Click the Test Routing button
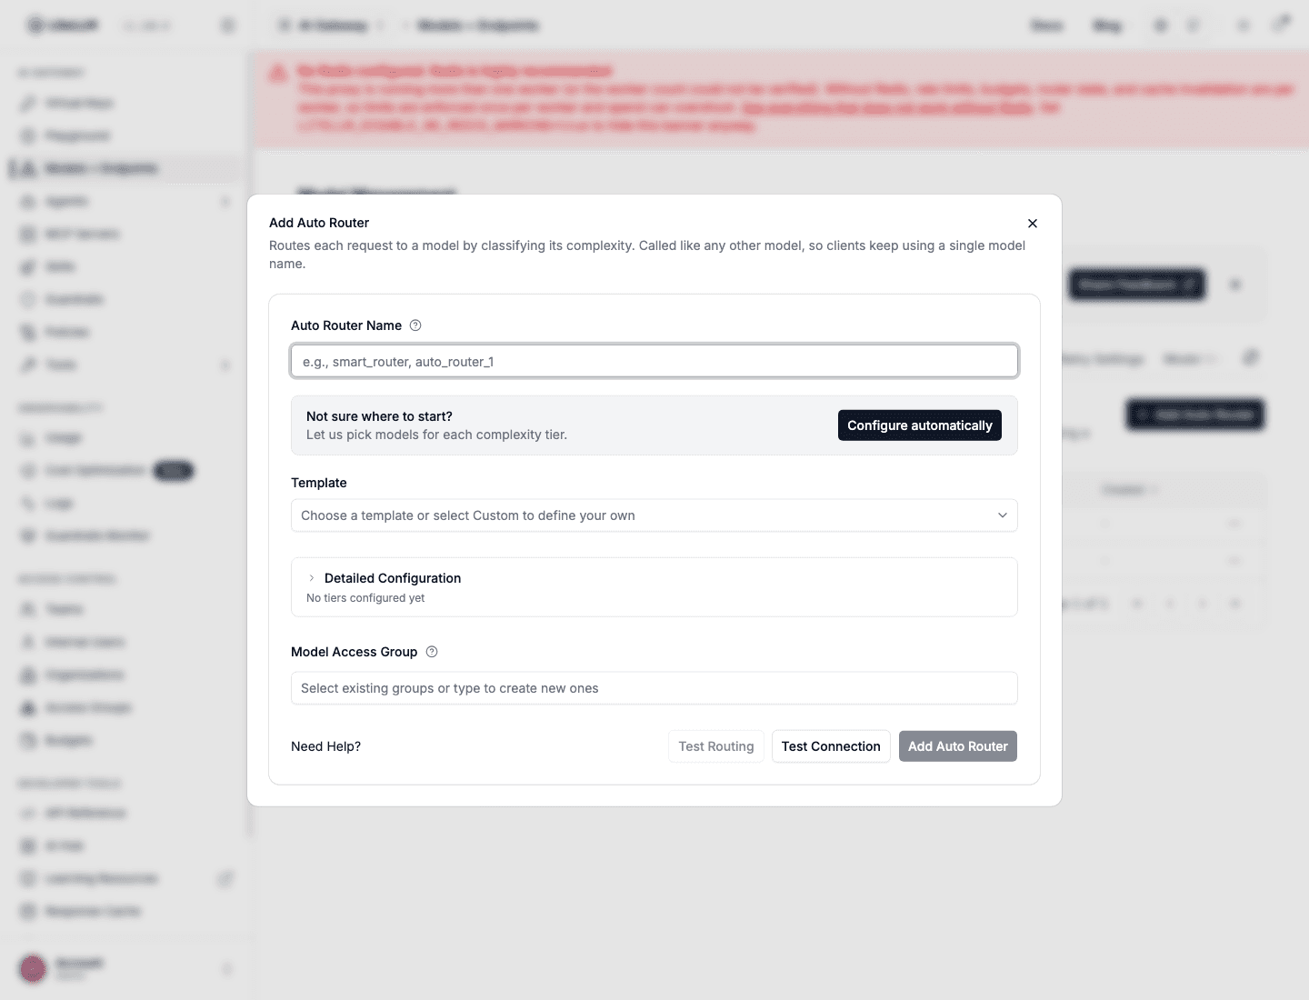 pyautogui.click(x=716, y=746)
